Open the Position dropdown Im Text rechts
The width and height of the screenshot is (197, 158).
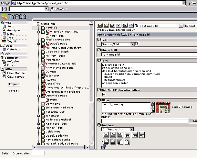[x=118, y=129]
